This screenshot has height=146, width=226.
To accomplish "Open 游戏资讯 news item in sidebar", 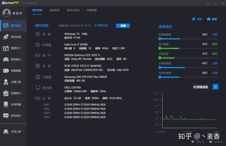I will click(13, 116).
